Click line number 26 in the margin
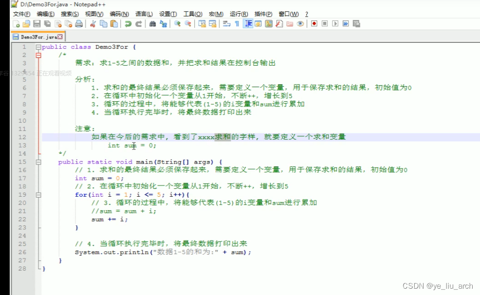The height and width of the screenshot is (295, 480). coord(22,252)
